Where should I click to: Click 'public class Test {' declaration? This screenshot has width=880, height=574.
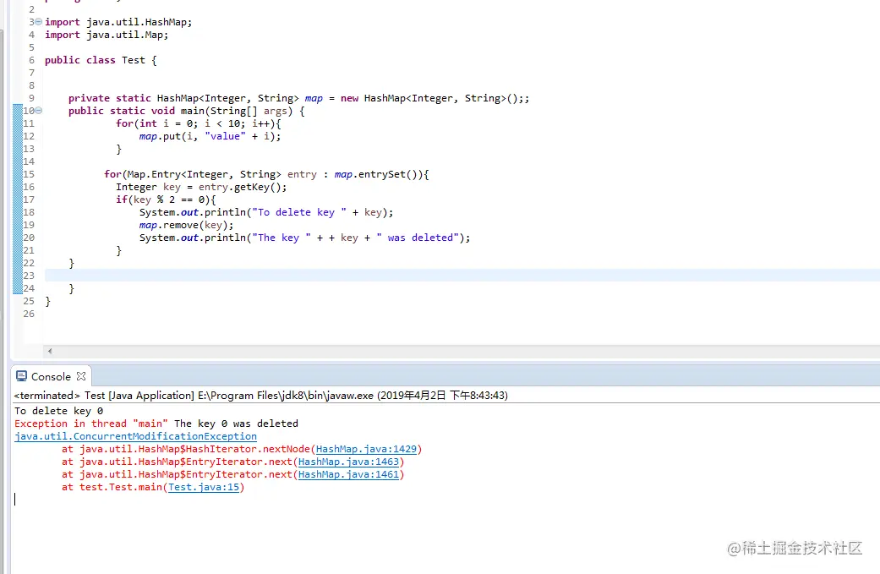[x=101, y=60]
